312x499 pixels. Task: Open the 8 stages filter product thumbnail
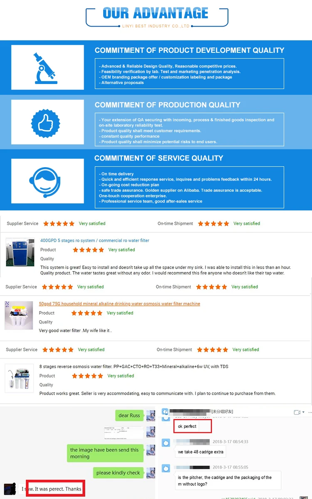[x=19, y=378]
